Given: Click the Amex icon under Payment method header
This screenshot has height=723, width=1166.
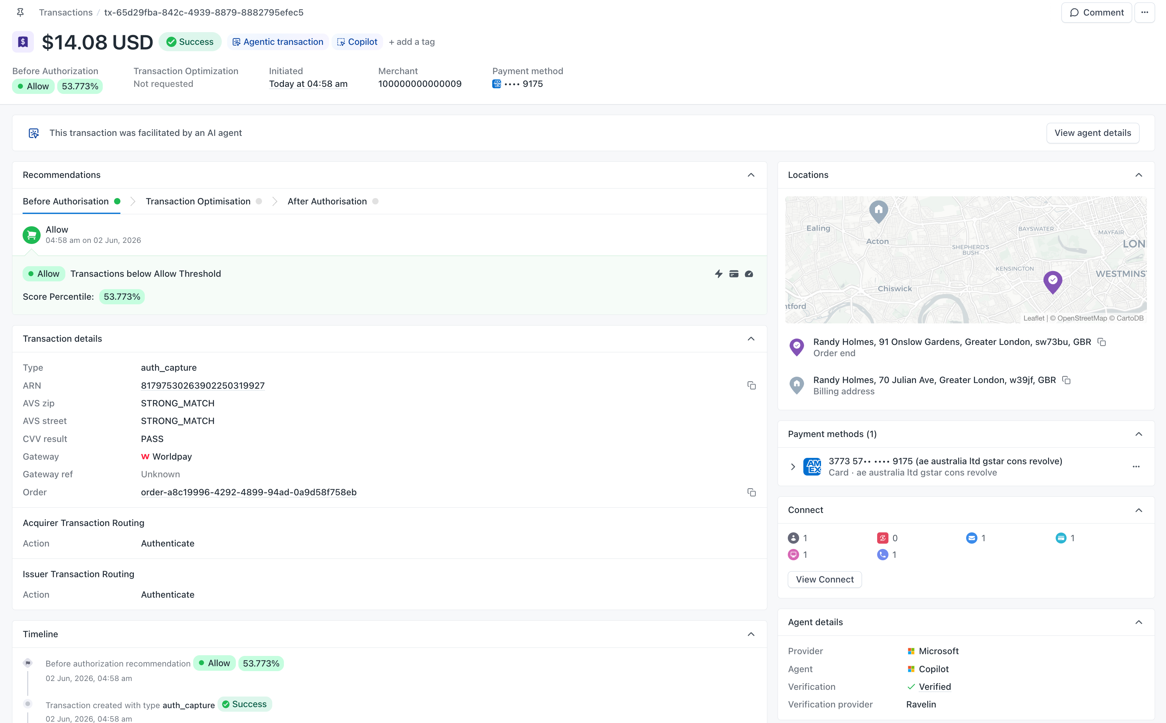Looking at the screenshot, I should [496, 84].
